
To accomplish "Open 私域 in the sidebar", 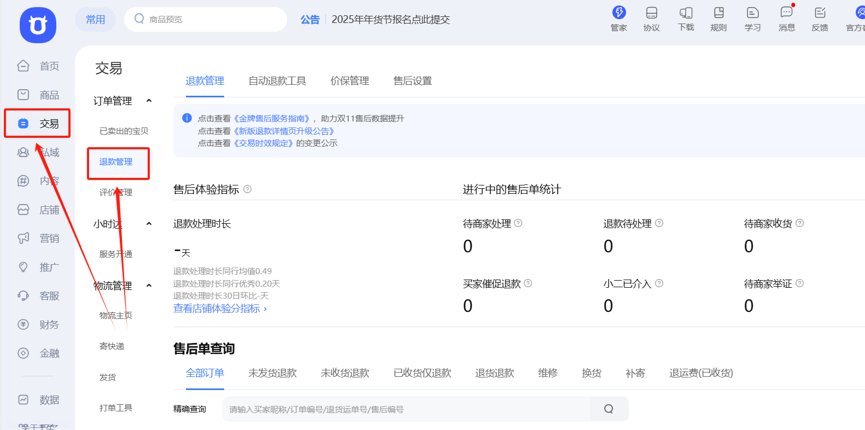I will pyautogui.click(x=38, y=153).
